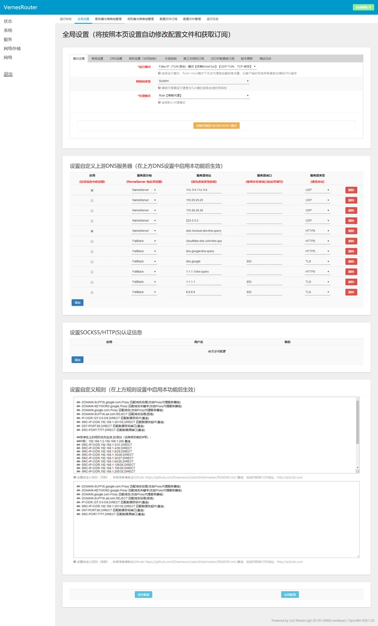Open the 状态 sidebar menu
Image resolution: width=378 pixels, height=626 pixels.
click(8, 21)
